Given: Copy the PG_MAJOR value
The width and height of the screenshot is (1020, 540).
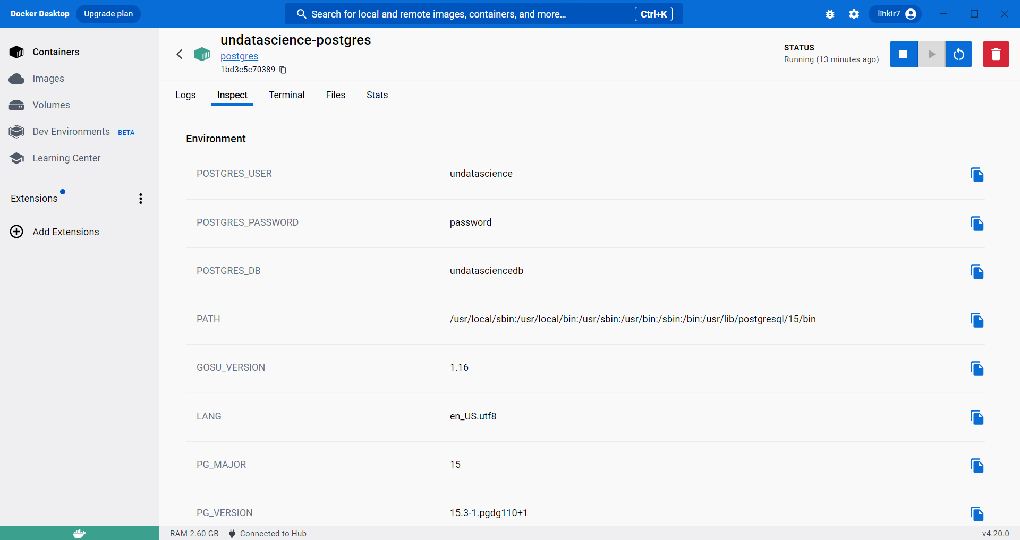Looking at the screenshot, I should [x=977, y=466].
